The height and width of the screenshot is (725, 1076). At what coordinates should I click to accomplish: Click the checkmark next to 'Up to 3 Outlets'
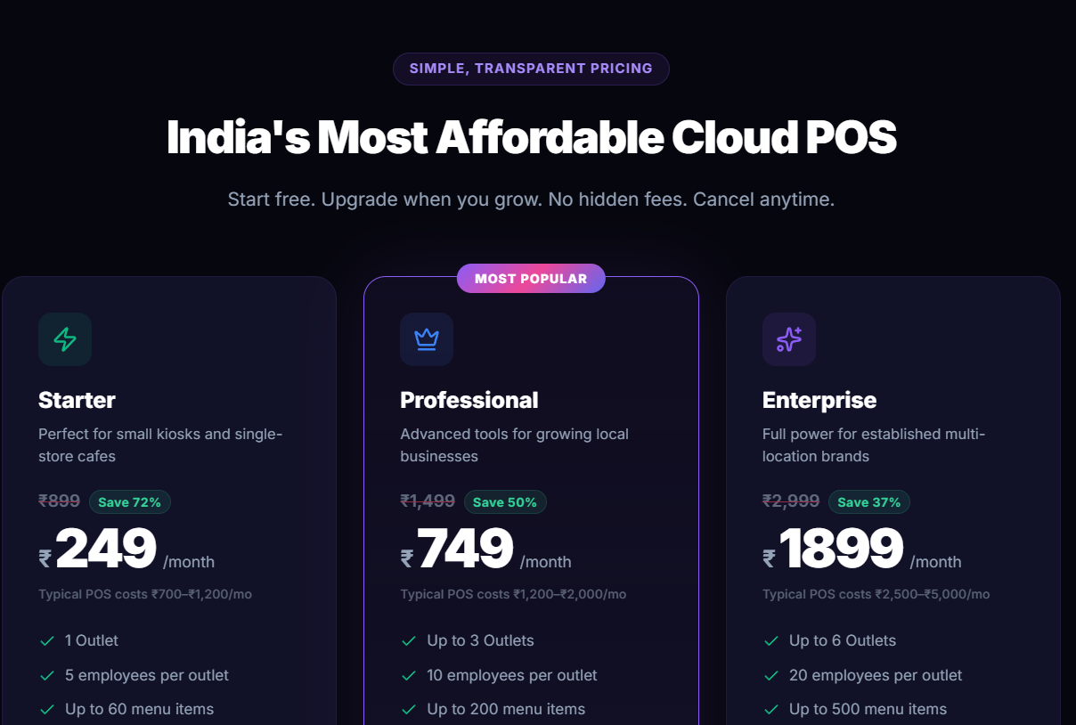pos(409,640)
